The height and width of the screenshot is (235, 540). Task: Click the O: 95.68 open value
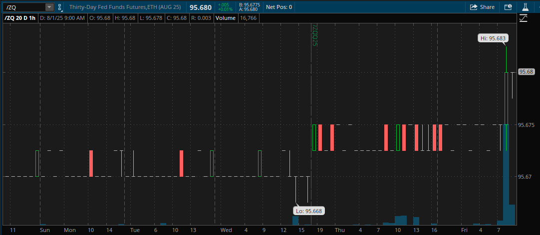[x=99, y=18]
